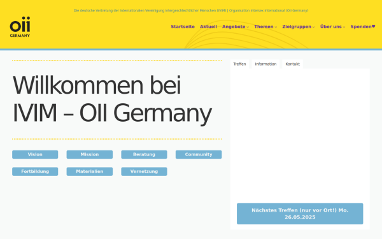
Task: Open the Aktuell page
Action: pos(208,27)
